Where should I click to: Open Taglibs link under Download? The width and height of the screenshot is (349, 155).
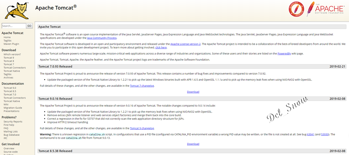[7, 74]
